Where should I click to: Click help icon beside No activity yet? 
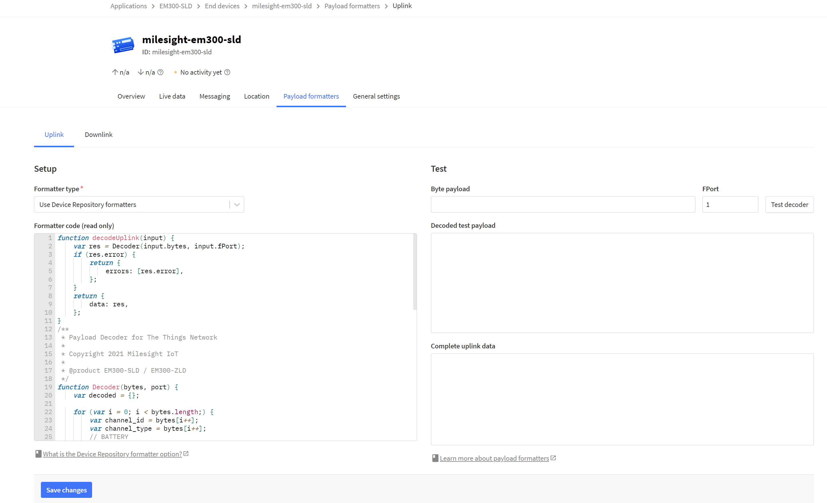(227, 72)
